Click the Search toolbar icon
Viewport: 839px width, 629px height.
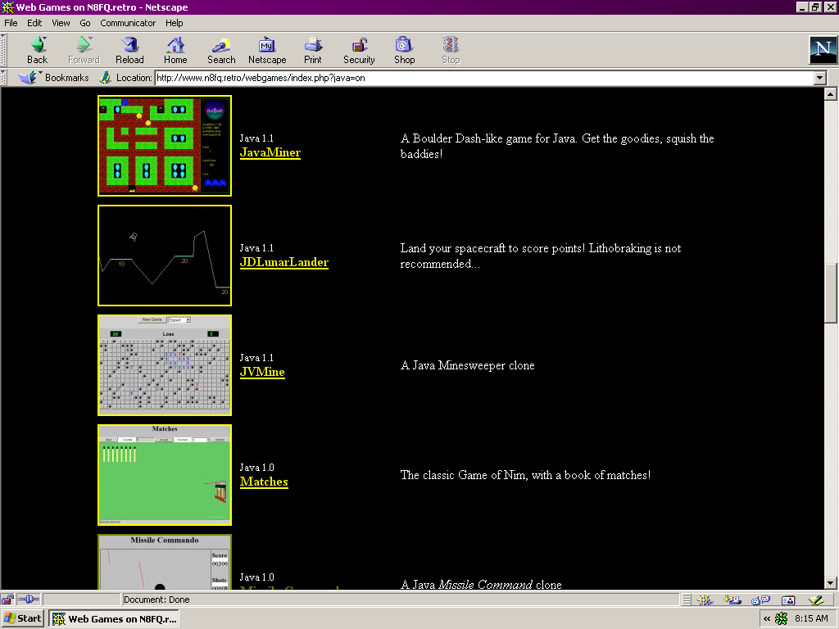(221, 50)
